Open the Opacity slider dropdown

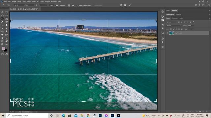tap(193, 26)
